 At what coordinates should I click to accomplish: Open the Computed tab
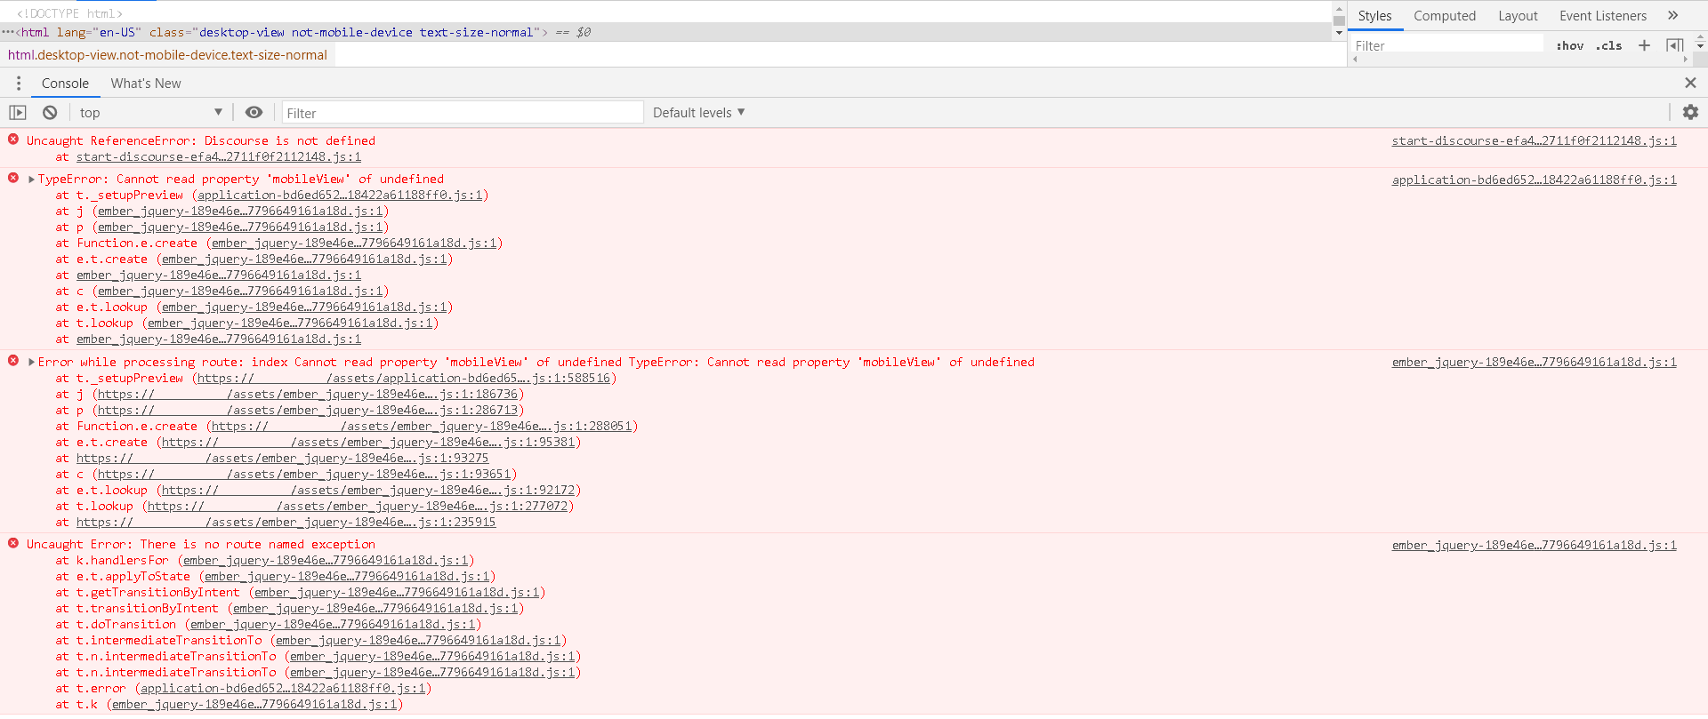pyautogui.click(x=1445, y=16)
